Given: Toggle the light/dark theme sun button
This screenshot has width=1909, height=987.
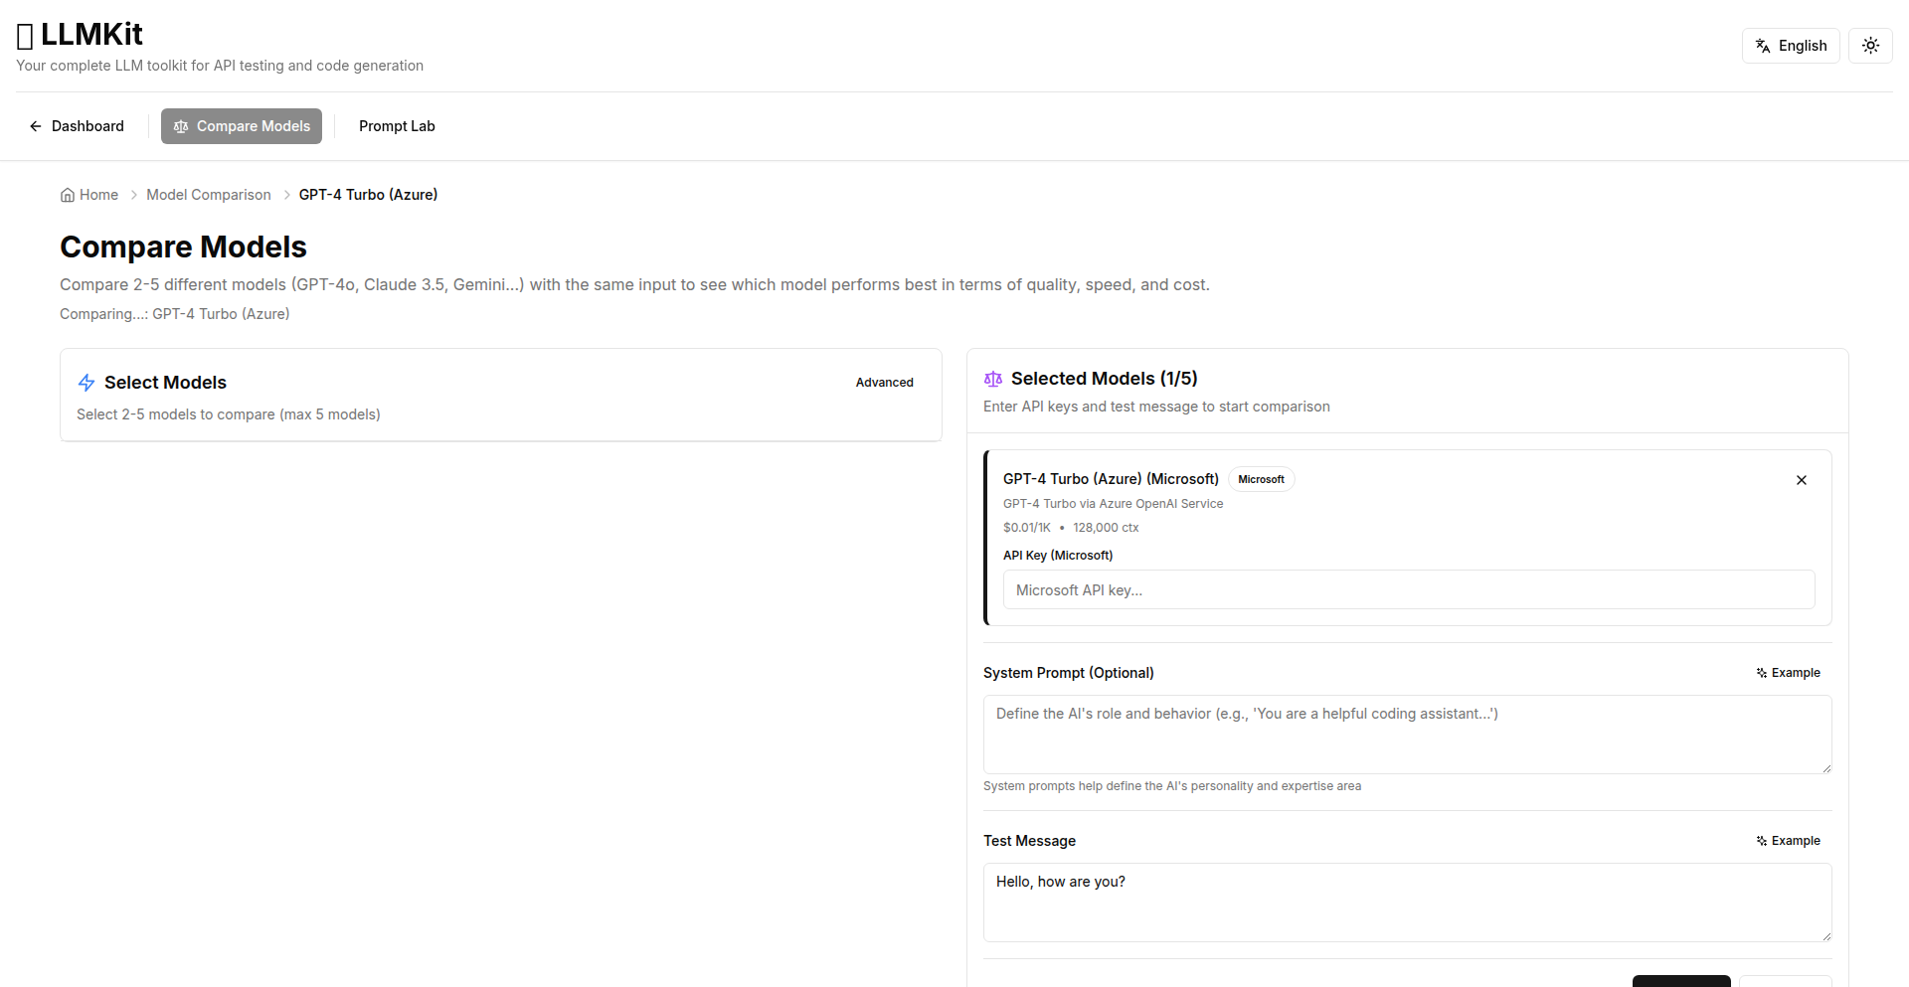Looking at the screenshot, I should pos(1870,46).
